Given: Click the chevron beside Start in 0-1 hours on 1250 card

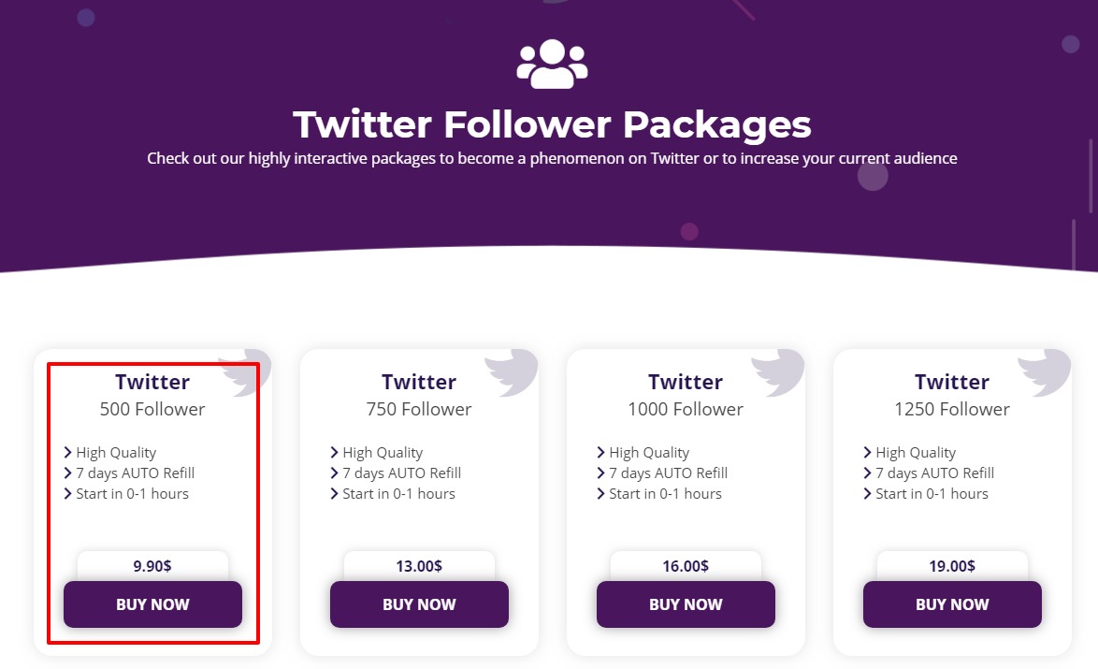Looking at the screenshot, I should tap(867, 494).
